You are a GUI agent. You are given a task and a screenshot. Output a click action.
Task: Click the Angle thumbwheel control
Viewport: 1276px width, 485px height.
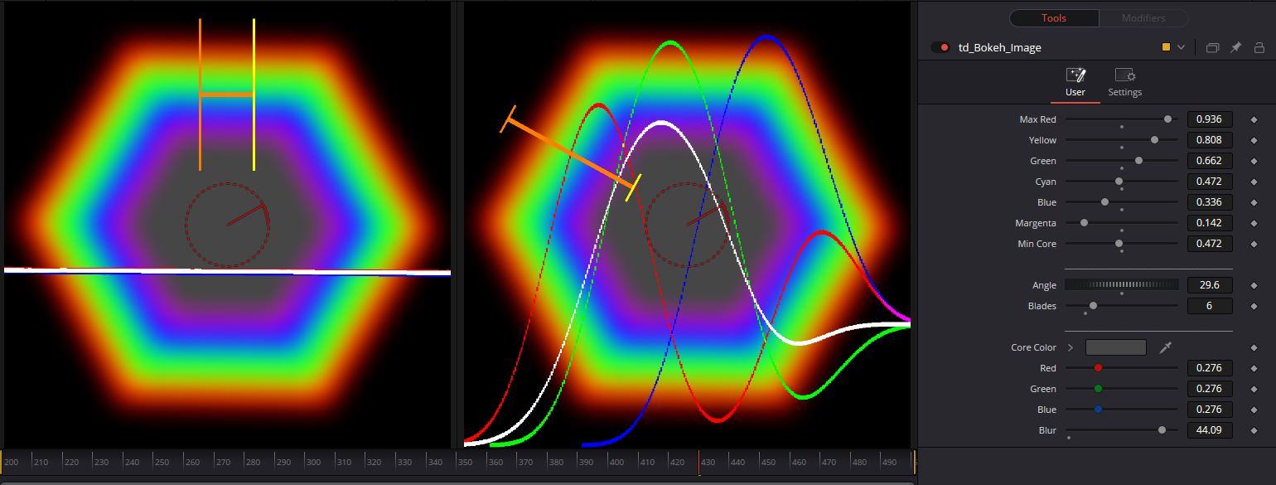pos(1121,285)
